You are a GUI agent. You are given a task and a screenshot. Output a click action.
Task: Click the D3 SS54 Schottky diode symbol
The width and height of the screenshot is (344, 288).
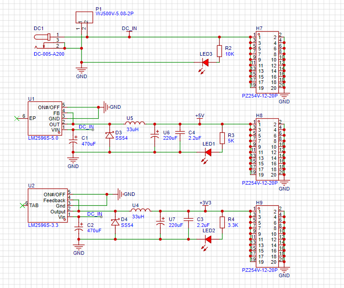pyautogui.click(x=109, y=135)
